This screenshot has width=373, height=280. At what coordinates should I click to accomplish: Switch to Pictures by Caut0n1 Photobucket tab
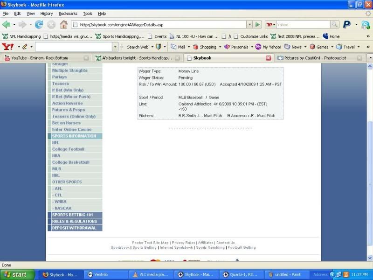(319, 58)
